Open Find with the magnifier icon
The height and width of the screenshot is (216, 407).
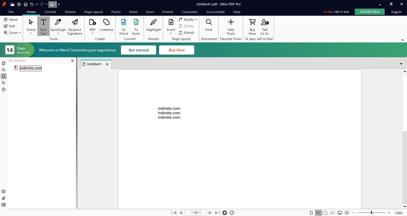click(209, 22)
